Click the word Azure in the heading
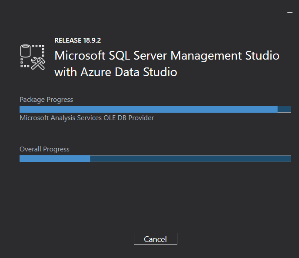This screenshot has width=299, height=258. click(96, 72)
